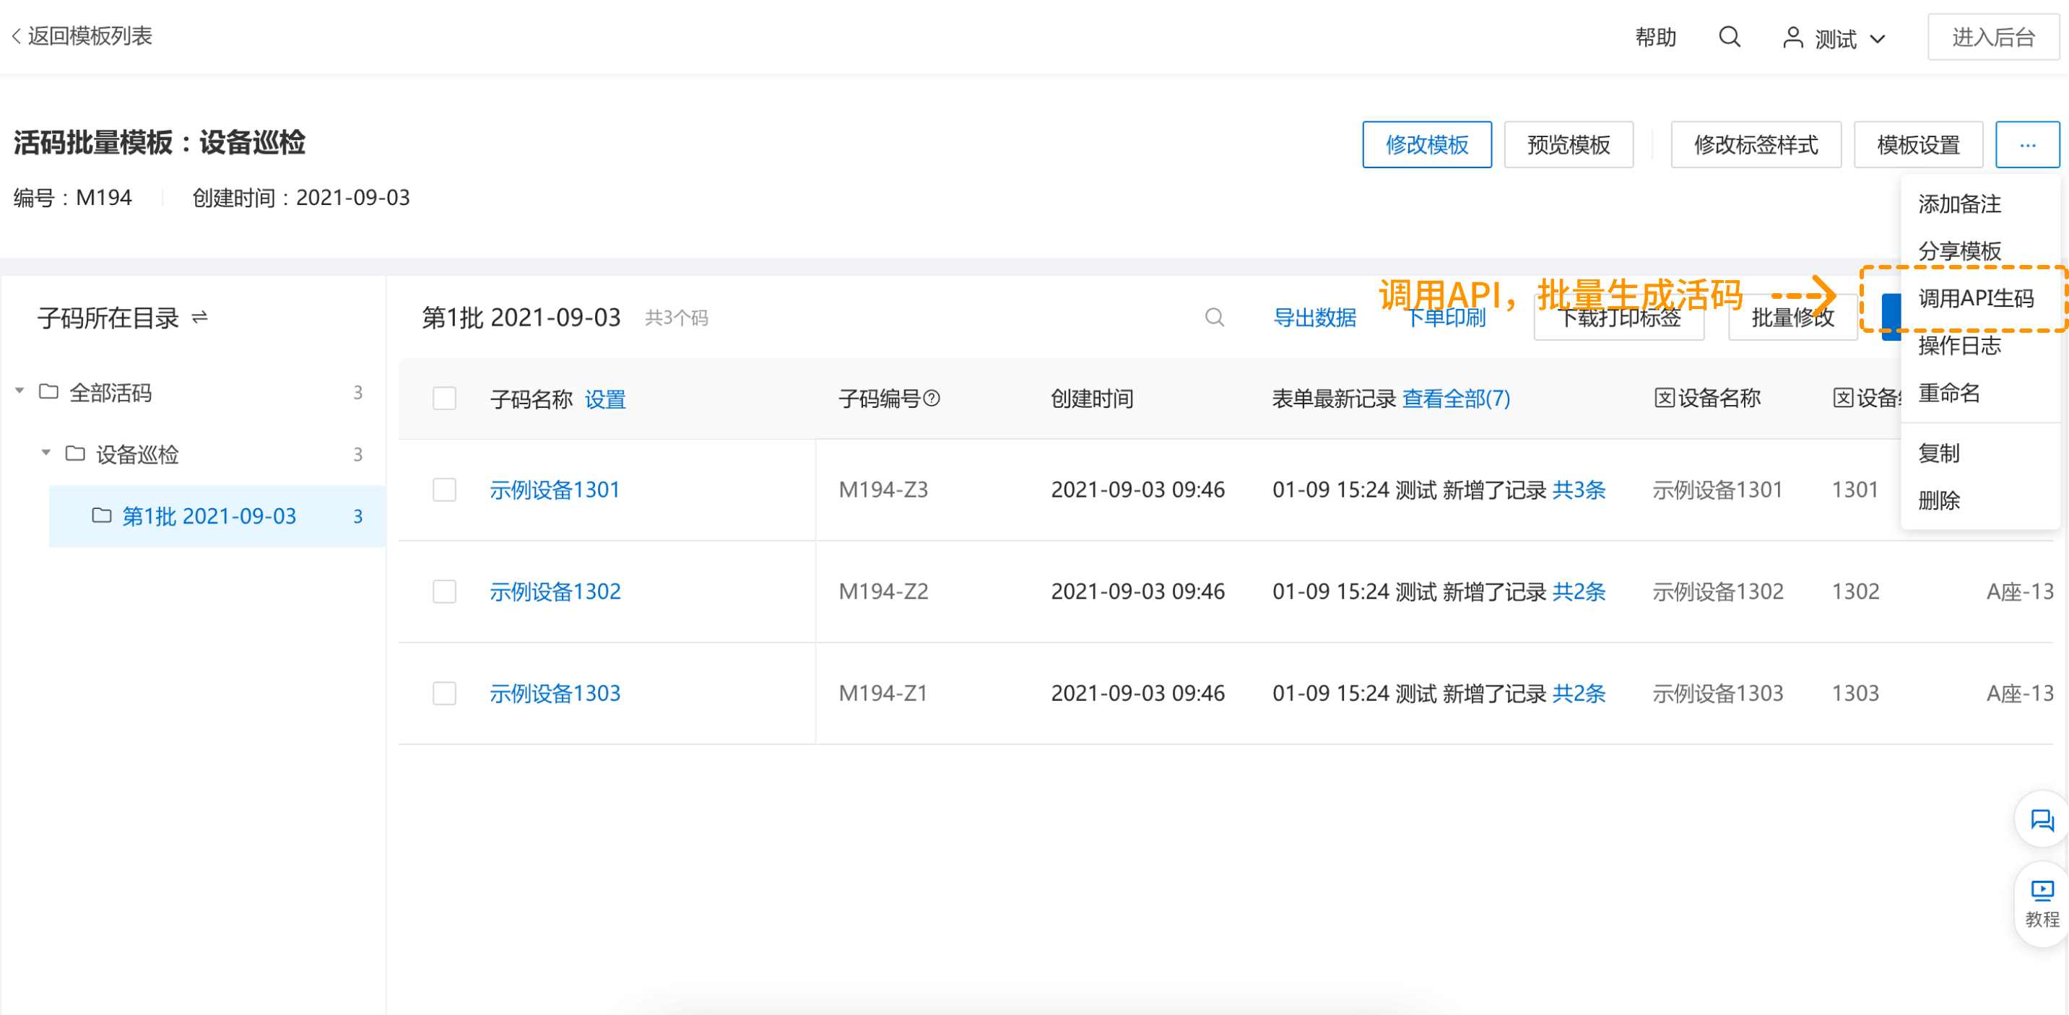Choose 删除 from the dropdown menu
This screenshot has height=1015, width=2069.
pyautogui.click(x=1980, y=500)
